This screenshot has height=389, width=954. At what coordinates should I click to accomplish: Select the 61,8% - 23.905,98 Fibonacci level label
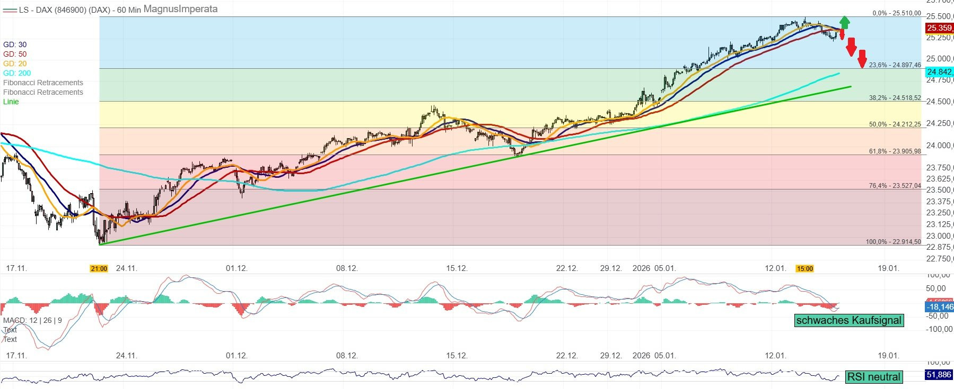[895, 151]
